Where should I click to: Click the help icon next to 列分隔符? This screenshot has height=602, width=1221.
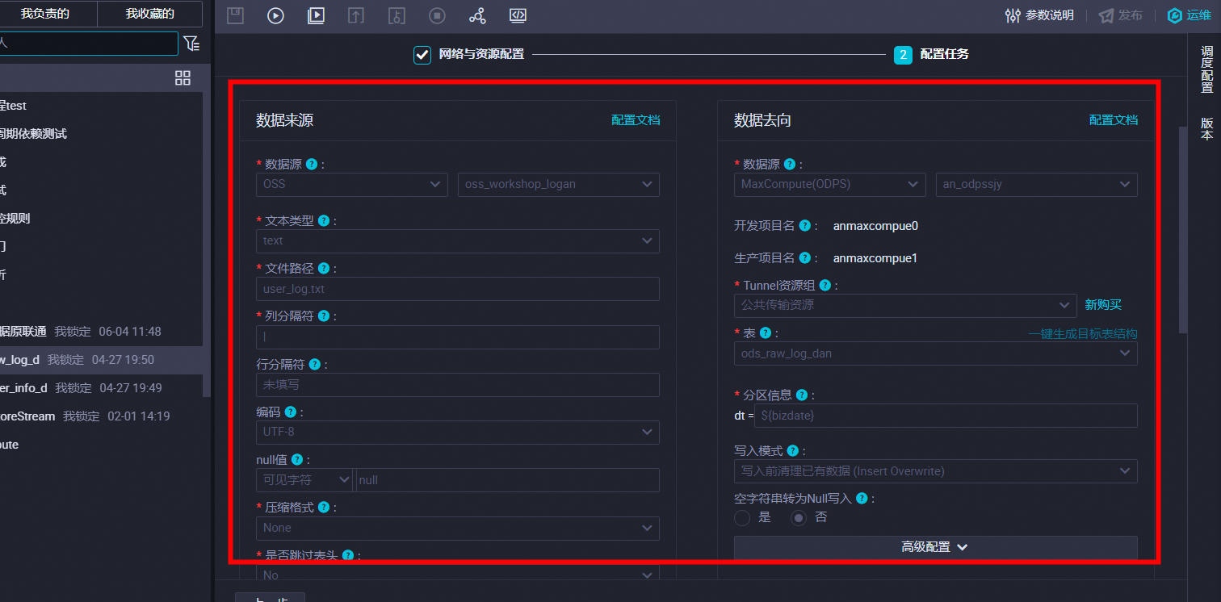324,316
